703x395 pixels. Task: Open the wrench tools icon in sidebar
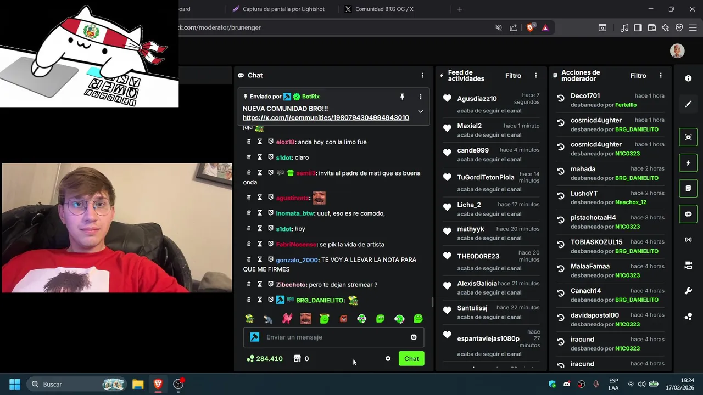(688, 291)
